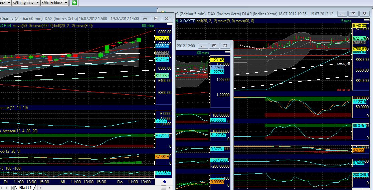Click the cyan 288,3497 value in the 5 min chart
This screenshot has height=190, width=373.
(361, 175)
